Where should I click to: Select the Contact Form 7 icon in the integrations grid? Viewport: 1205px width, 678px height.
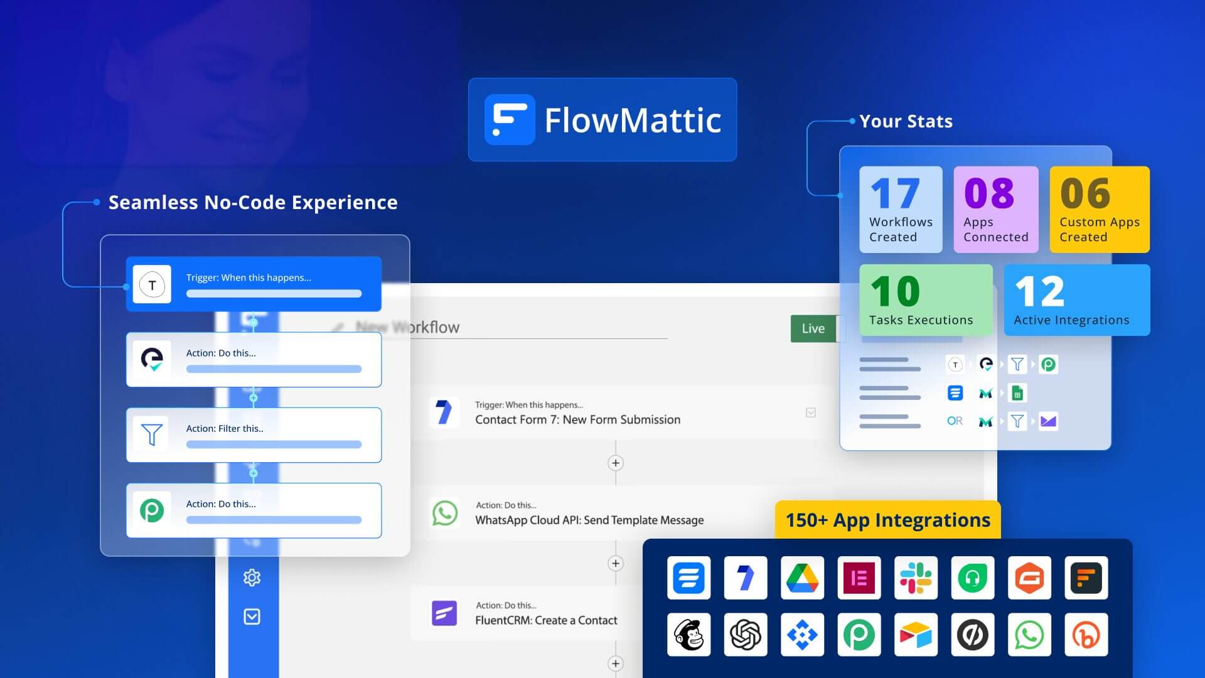pyautogui.click(x=746, y=578)
